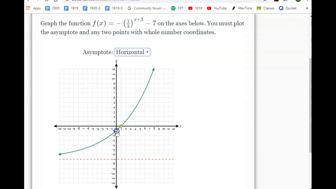The image size is (336, 189).
Task: Open the YouTube bookmark
Action: coord(217,8)
